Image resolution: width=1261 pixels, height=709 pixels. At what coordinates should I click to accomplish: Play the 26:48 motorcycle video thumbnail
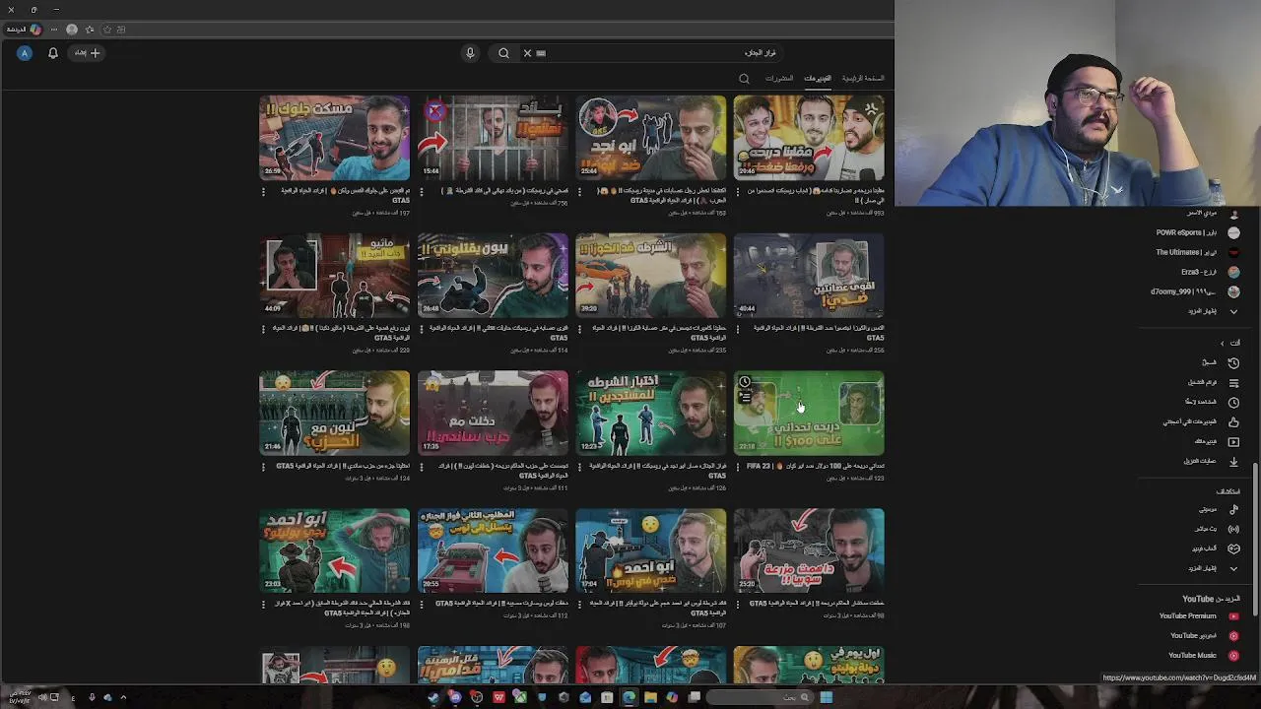tap(493, 276)
